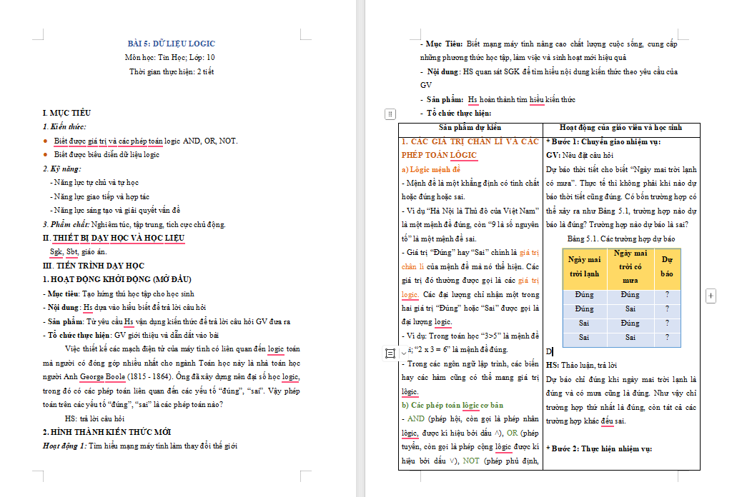Expand the chevron beside the layout options icon
This screenshot has width=732, height=497.
pos(402,353)
